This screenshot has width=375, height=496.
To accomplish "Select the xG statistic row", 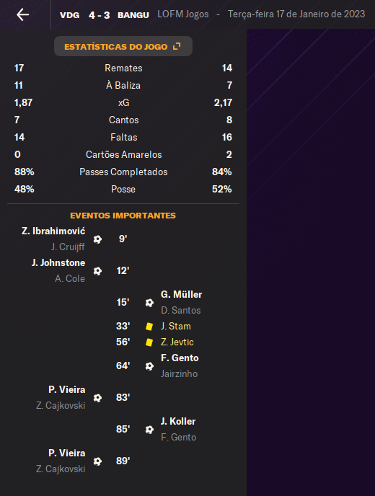I will (123, 103).
